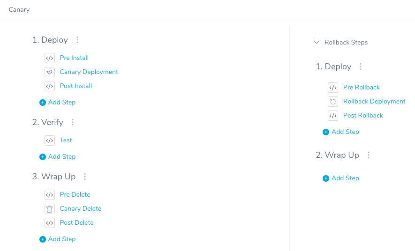Screen dimensions: 415x251
Task: Open the Post Delete step link
Action: [76, 223]
